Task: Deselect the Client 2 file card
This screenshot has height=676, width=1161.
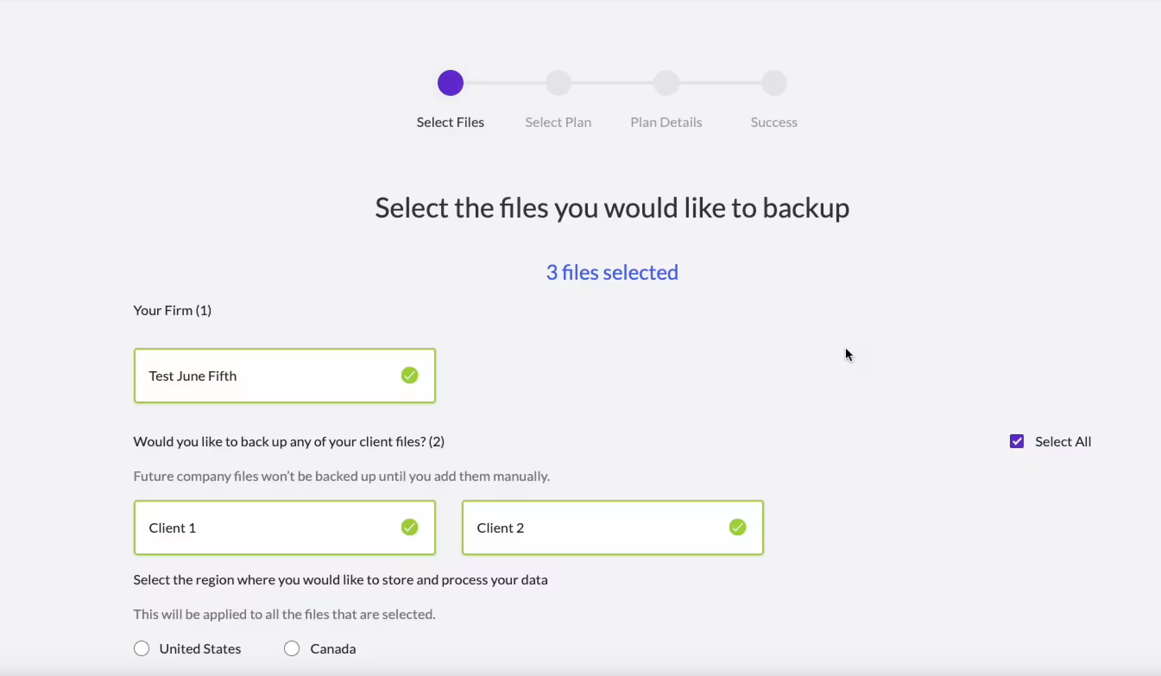Action: 613,528
